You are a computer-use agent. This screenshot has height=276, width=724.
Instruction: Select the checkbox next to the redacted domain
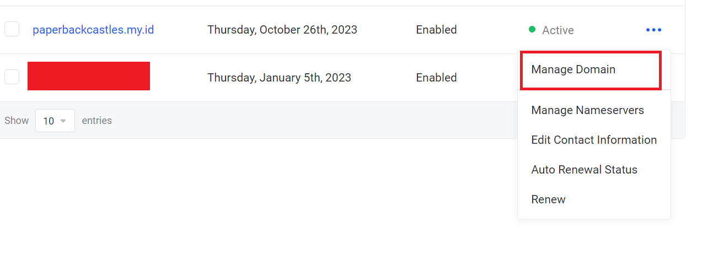point(12,77)
